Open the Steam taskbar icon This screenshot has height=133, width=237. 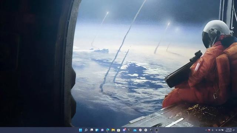(x=151, y=130)
